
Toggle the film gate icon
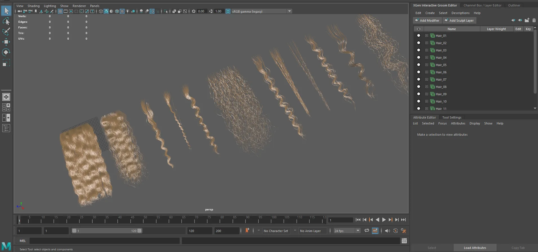(66, 11)
